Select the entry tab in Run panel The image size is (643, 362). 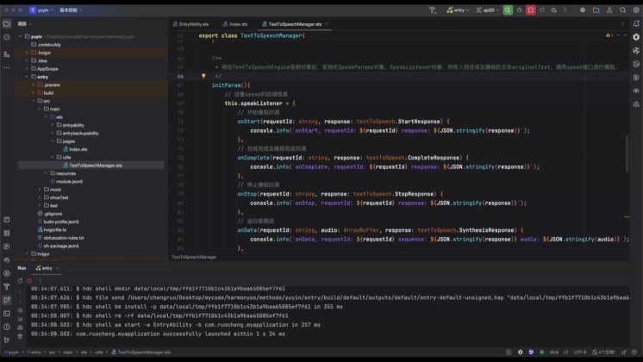coord(47,268)
